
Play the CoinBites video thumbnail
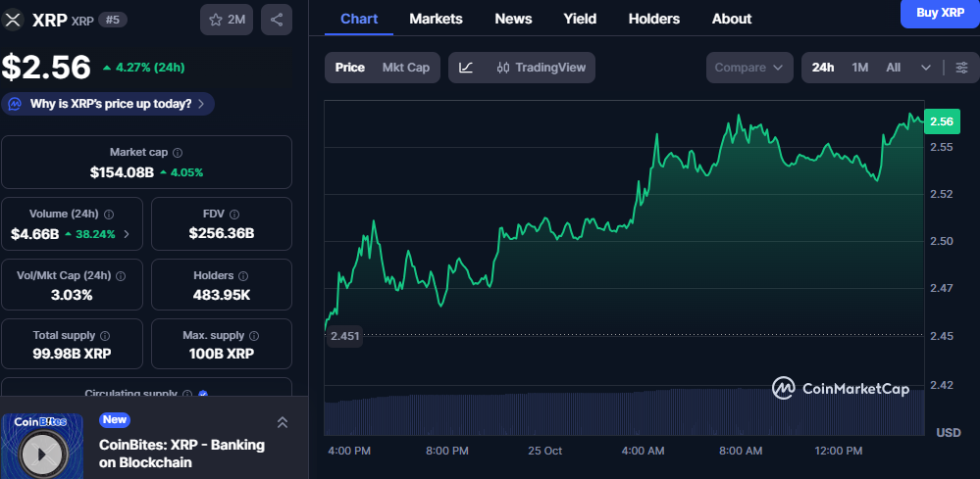[41, 452]
